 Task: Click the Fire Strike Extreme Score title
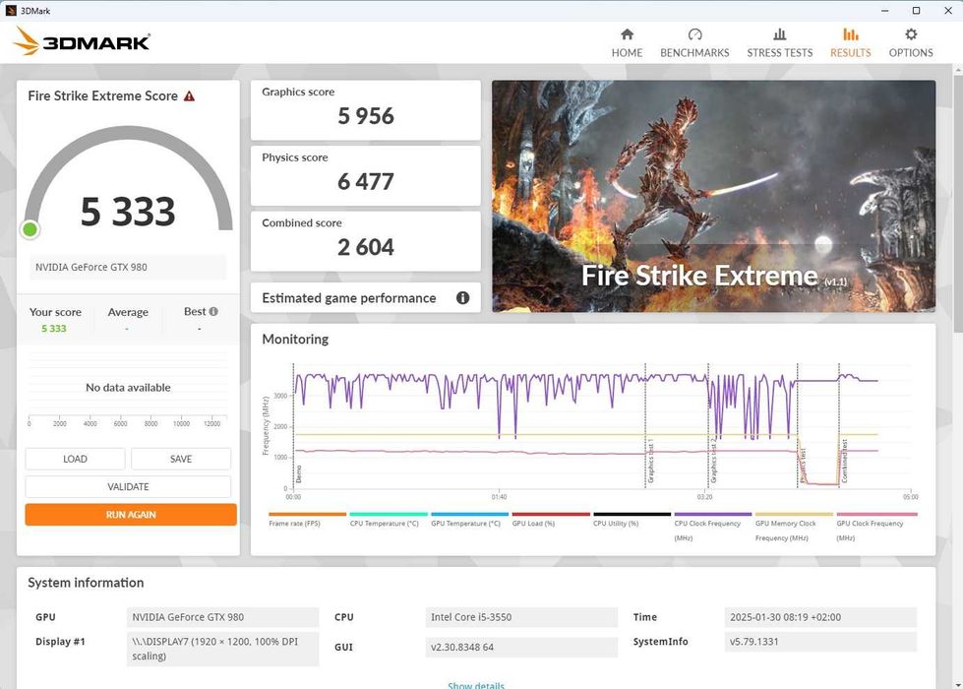102,95
